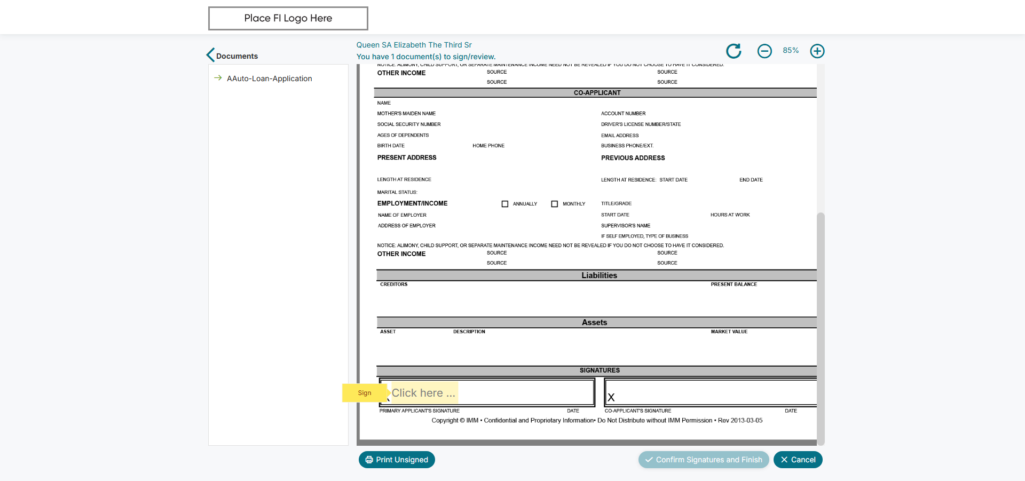Print the unsigned document
Screen dimensions: 1025x481
click(x=397, y=460)
